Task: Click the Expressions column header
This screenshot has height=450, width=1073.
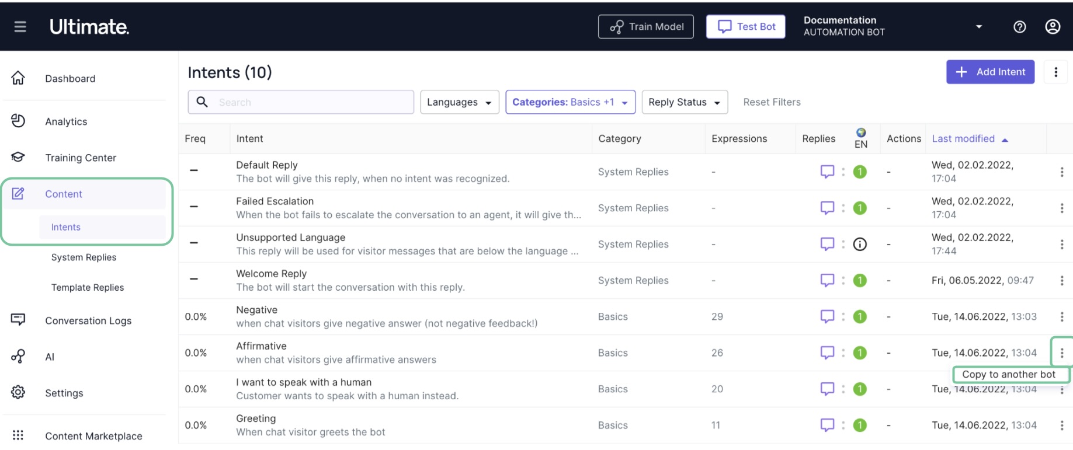Action: point(739,138)
